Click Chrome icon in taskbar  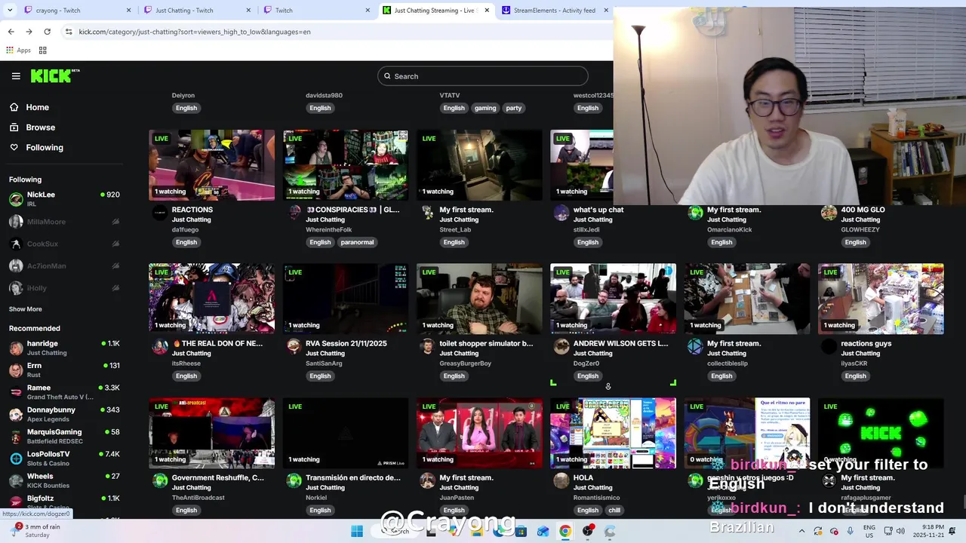click(x=565, y=531)
